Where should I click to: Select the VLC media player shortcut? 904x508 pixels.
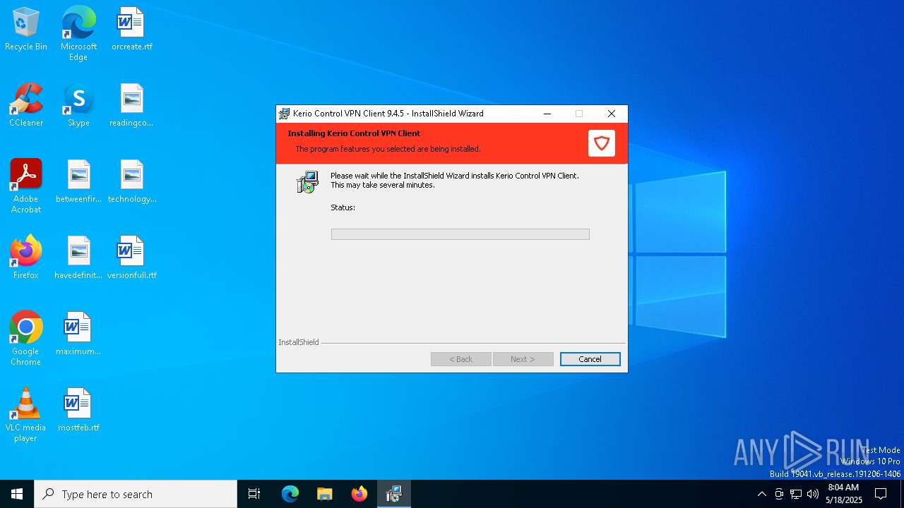click(26, 415)
